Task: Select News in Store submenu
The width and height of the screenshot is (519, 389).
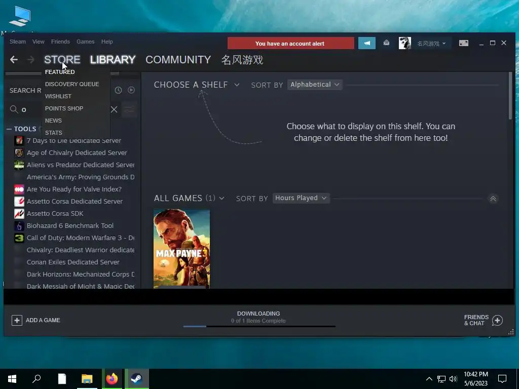Action: (x=53, y=121)
